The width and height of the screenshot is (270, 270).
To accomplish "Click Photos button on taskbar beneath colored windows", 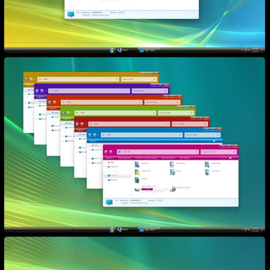I will point(149,229).
